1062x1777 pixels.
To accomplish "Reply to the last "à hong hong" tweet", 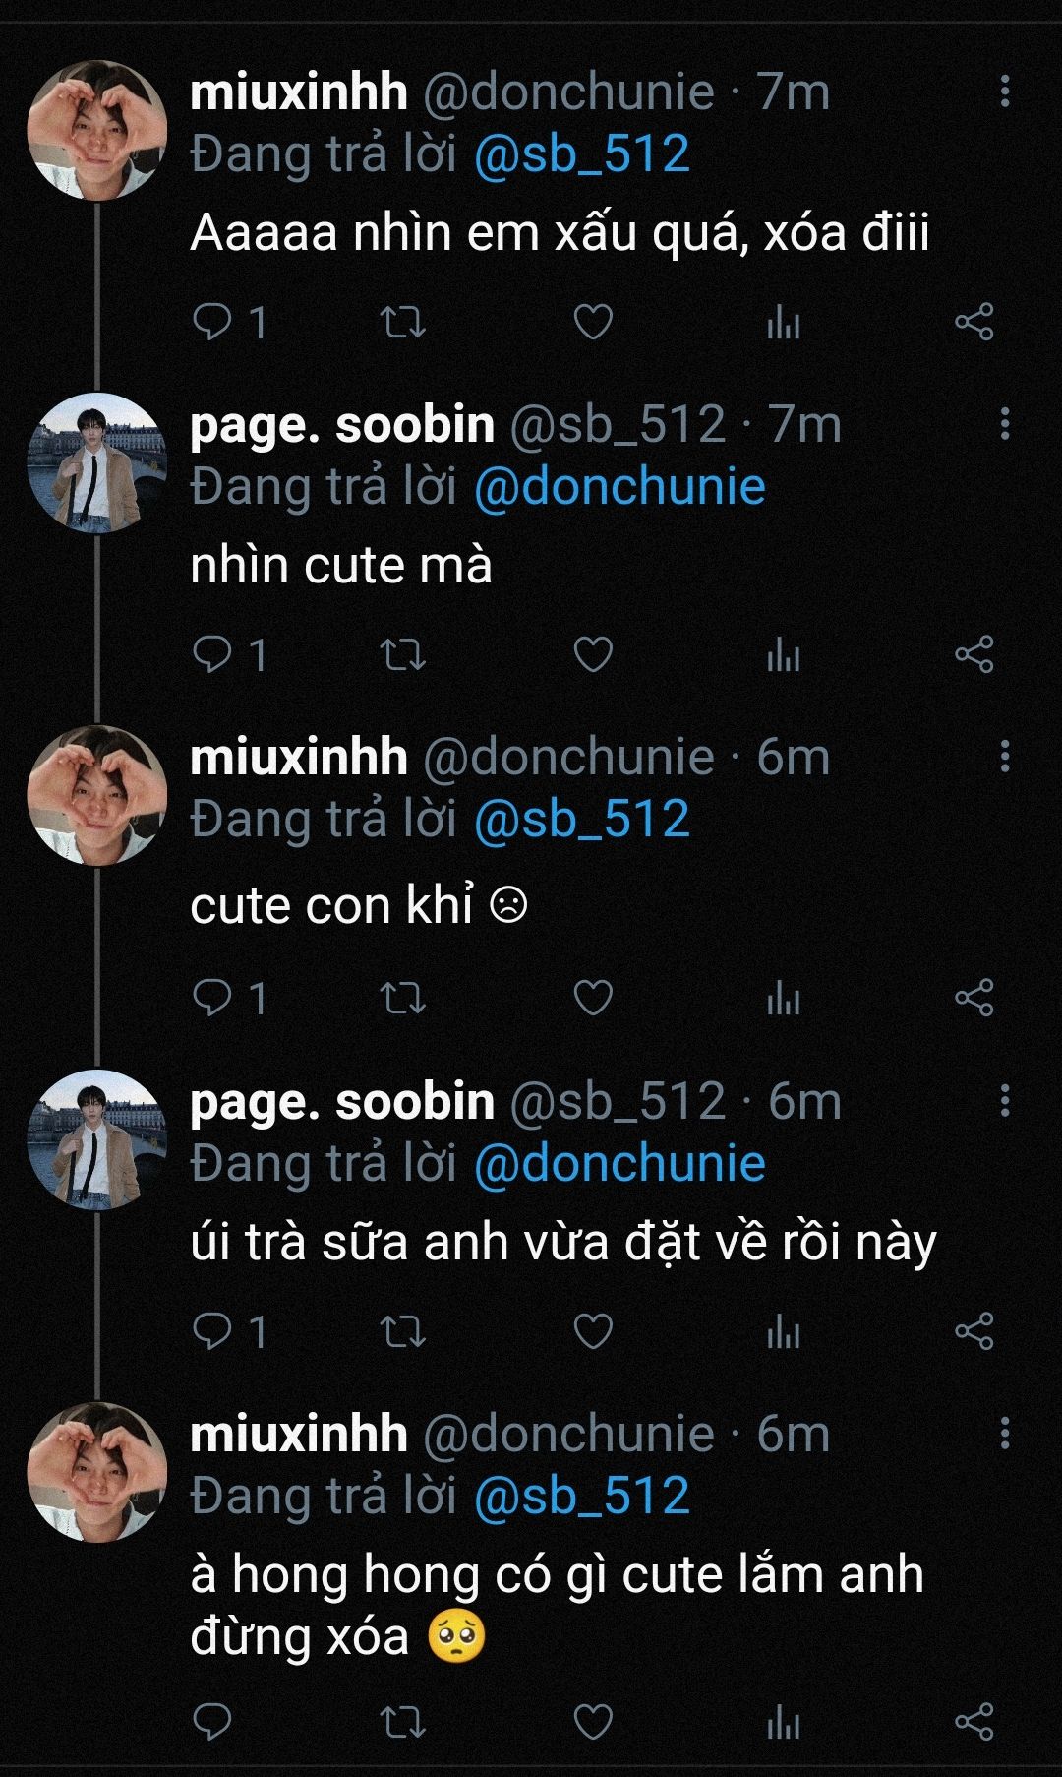I will point(212,1722).
